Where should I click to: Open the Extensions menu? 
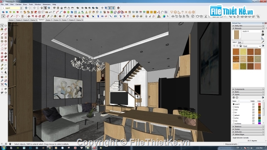point(46,5)
